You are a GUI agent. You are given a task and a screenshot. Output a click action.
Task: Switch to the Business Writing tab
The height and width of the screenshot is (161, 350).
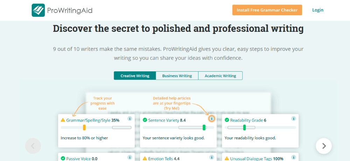[x=177, y=76]
